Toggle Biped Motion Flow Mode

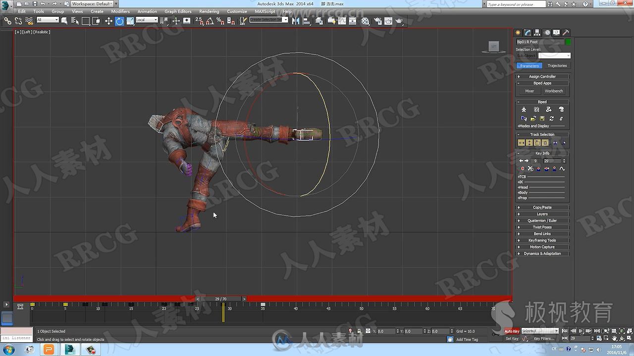(549, 109)
